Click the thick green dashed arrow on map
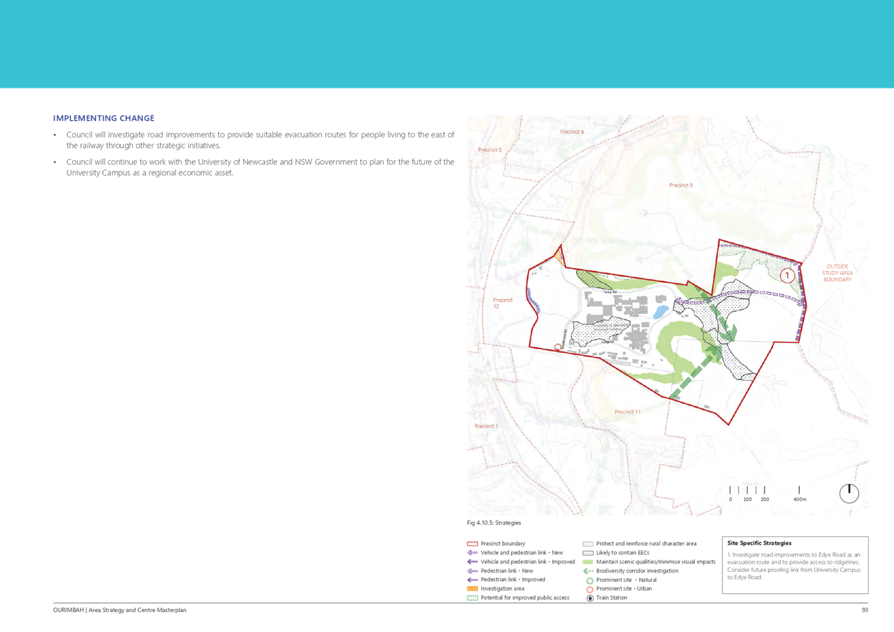 pos(694,375)
